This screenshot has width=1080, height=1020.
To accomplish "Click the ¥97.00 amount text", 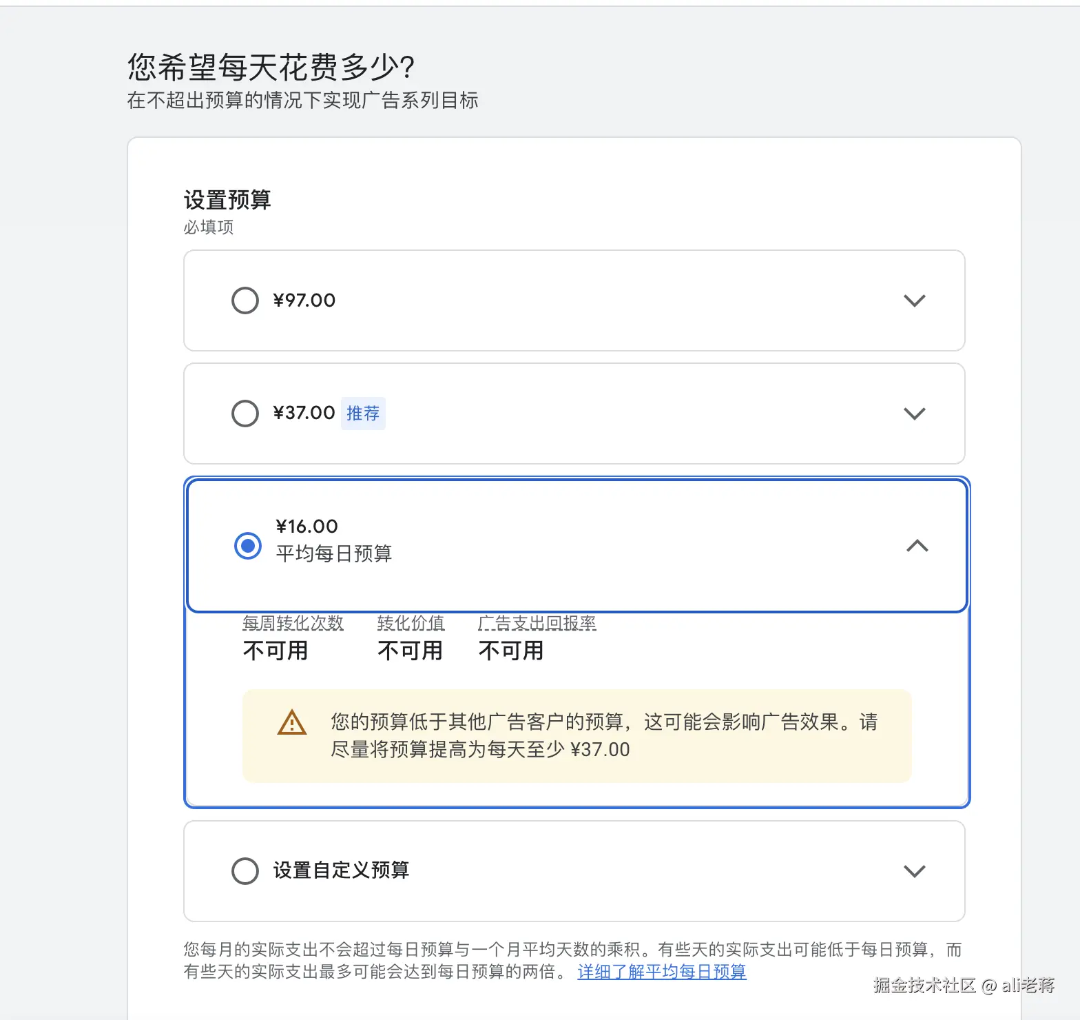I will pyautogui.click(x=304, y=300).
